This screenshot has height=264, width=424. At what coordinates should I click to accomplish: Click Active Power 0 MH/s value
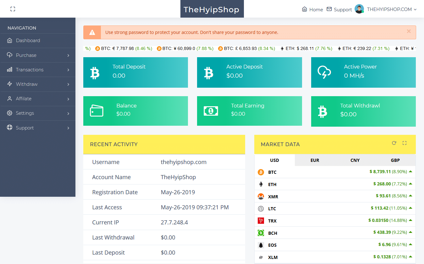354,76
